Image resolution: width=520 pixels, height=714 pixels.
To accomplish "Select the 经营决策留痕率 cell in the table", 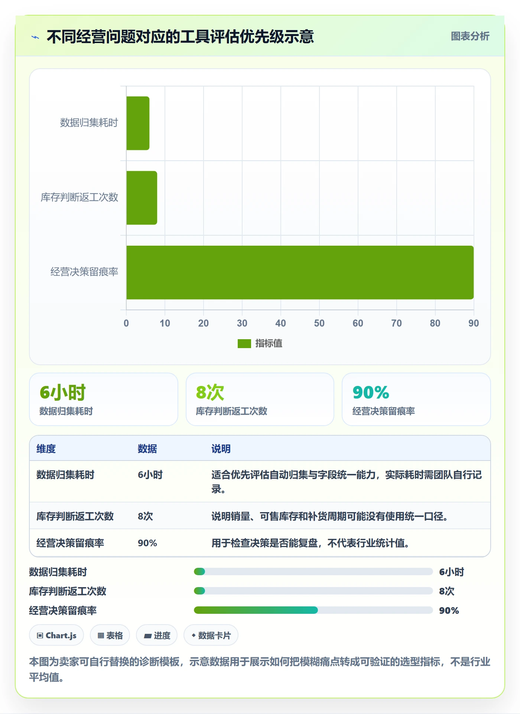I will (x=70, y=543).
